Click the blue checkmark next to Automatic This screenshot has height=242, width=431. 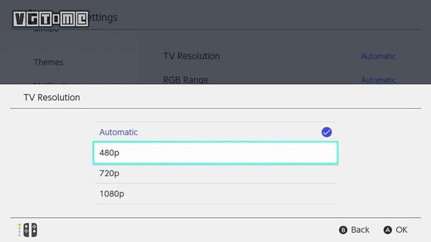point(327,132)
